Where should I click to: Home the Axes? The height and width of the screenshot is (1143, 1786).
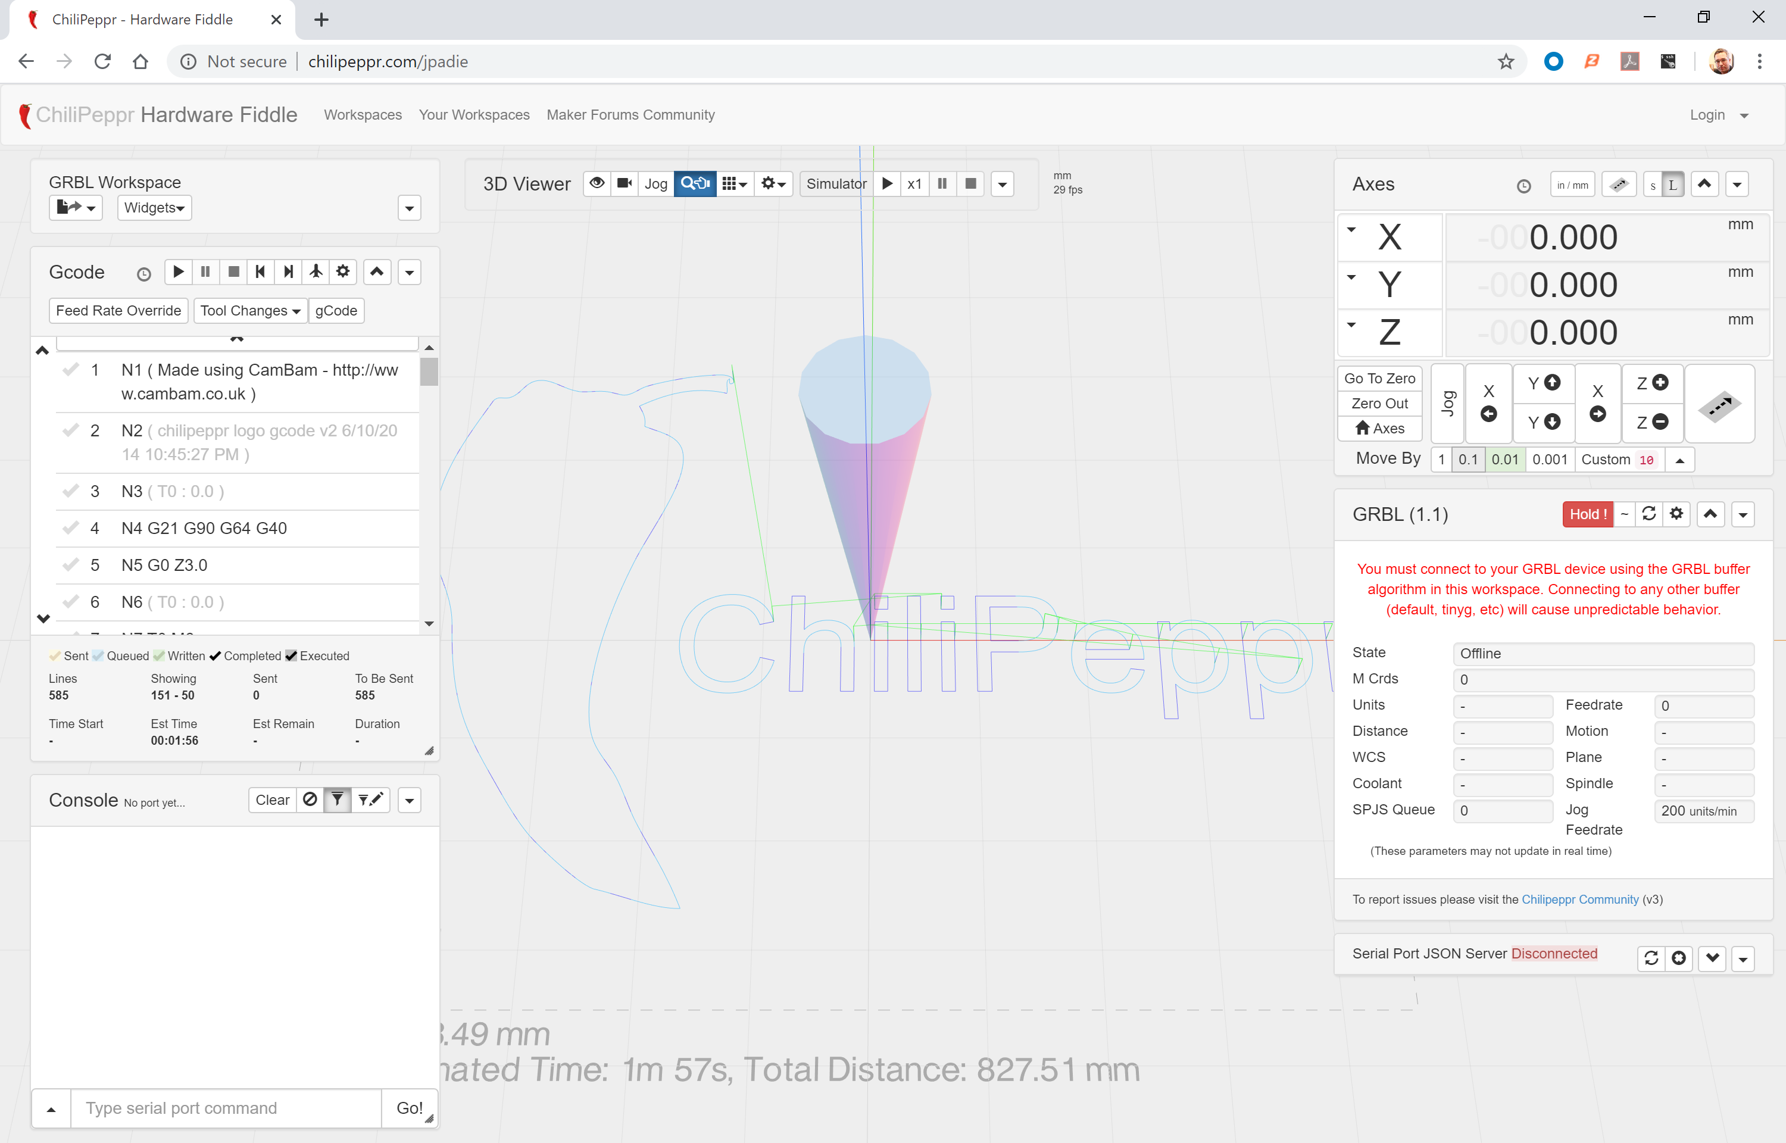click(x=1379, y=428)
